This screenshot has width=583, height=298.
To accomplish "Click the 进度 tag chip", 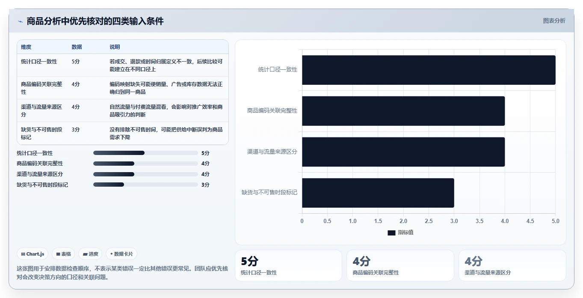I will 90,254.
